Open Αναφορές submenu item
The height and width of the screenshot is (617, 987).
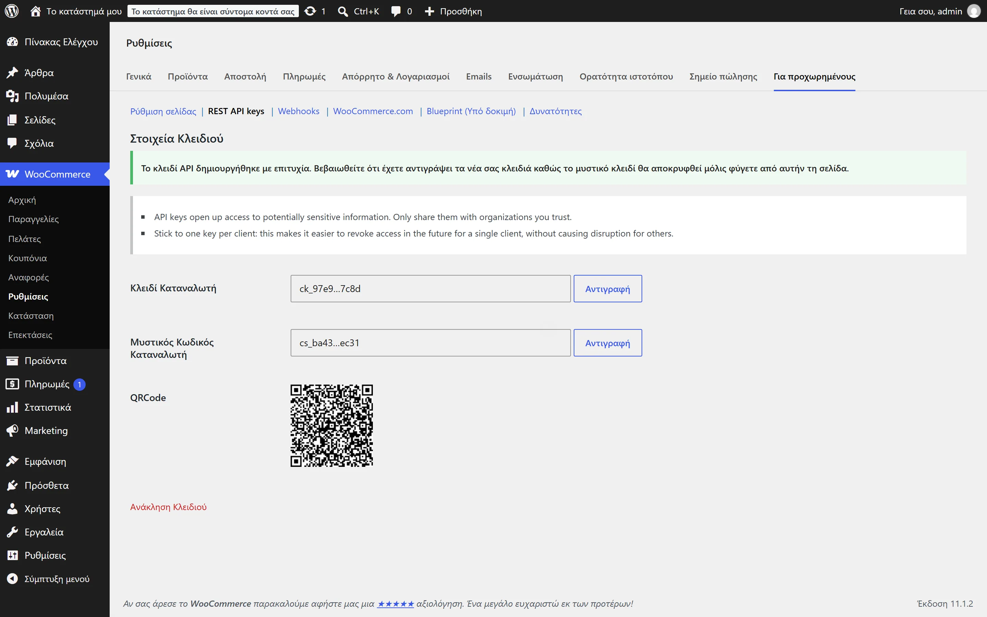pyautogui.click(x=28, y=277)
